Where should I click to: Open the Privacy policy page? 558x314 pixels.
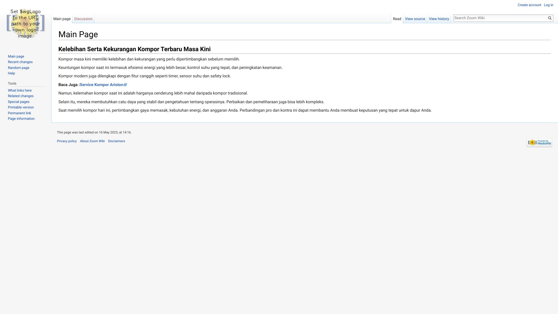[x=67, y=141]
